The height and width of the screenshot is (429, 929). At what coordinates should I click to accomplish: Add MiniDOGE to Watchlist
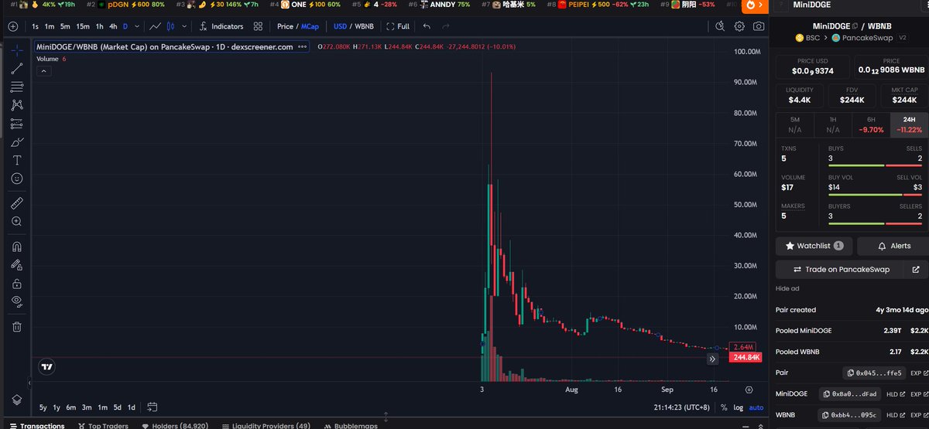(814, 246)
